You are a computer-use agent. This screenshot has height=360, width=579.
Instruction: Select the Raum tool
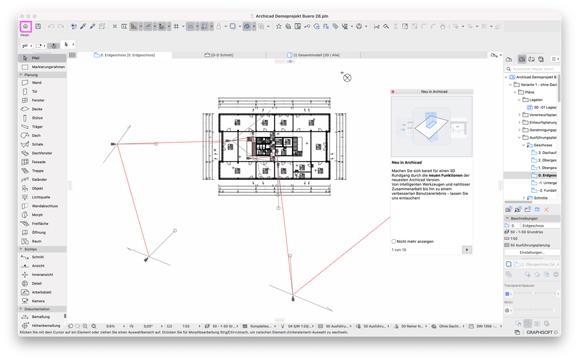pos(42,242)
